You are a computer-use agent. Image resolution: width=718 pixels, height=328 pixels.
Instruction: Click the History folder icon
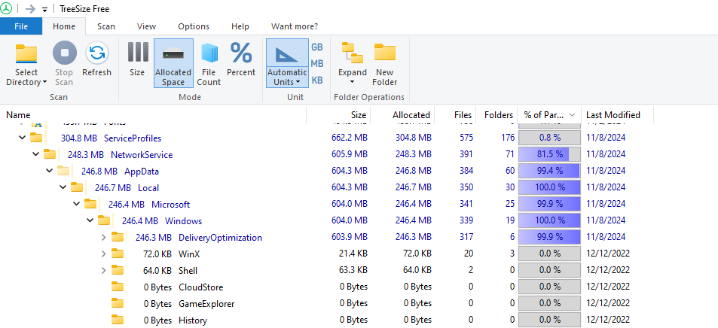click(118, 320)
